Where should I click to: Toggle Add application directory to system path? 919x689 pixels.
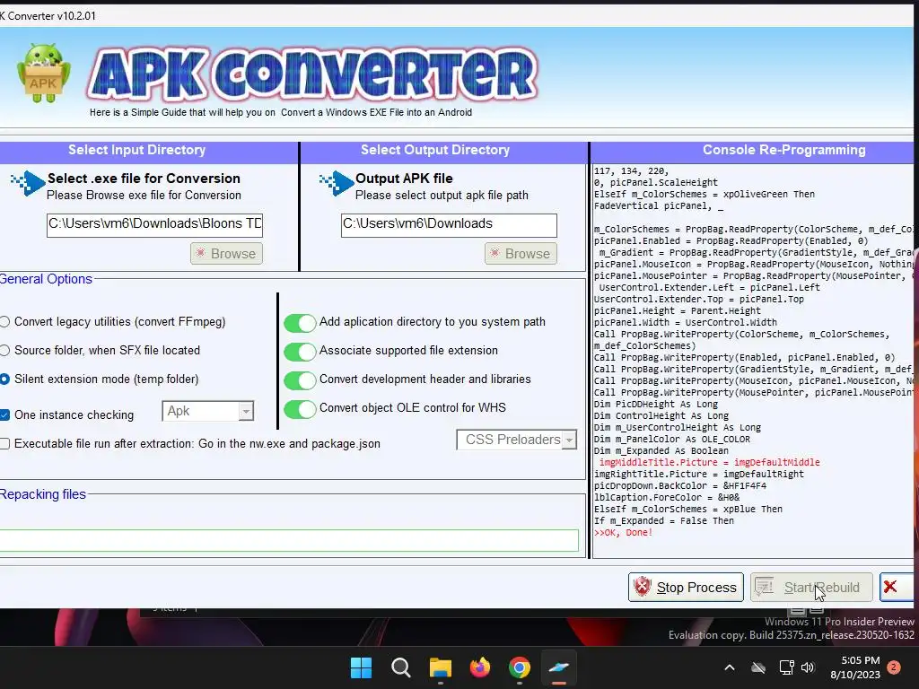pyautogui.click(x=300, y=323)
